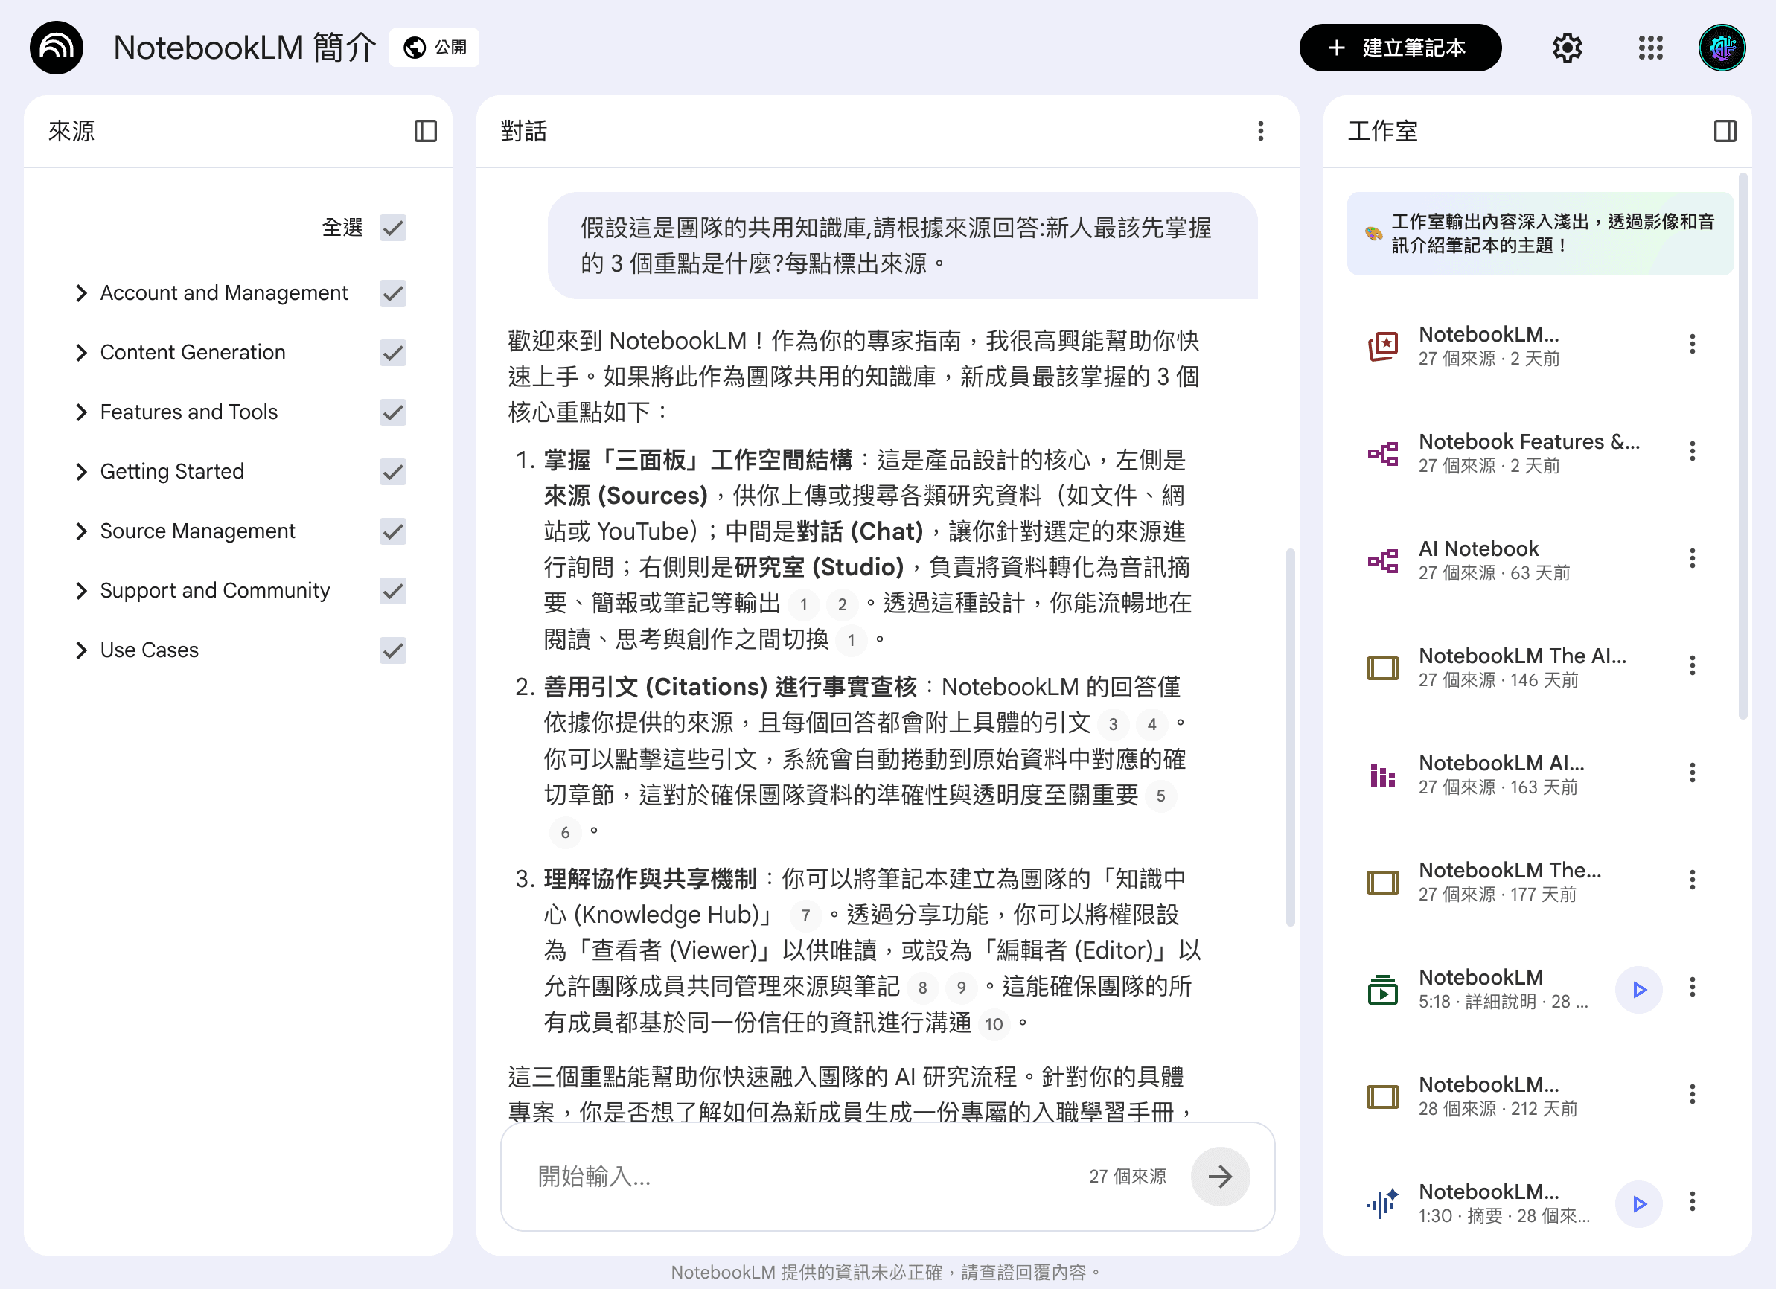Uncheck the Content Generation source group
Viewport: 1776px width, 1289px height.
(x=393, y=354)
